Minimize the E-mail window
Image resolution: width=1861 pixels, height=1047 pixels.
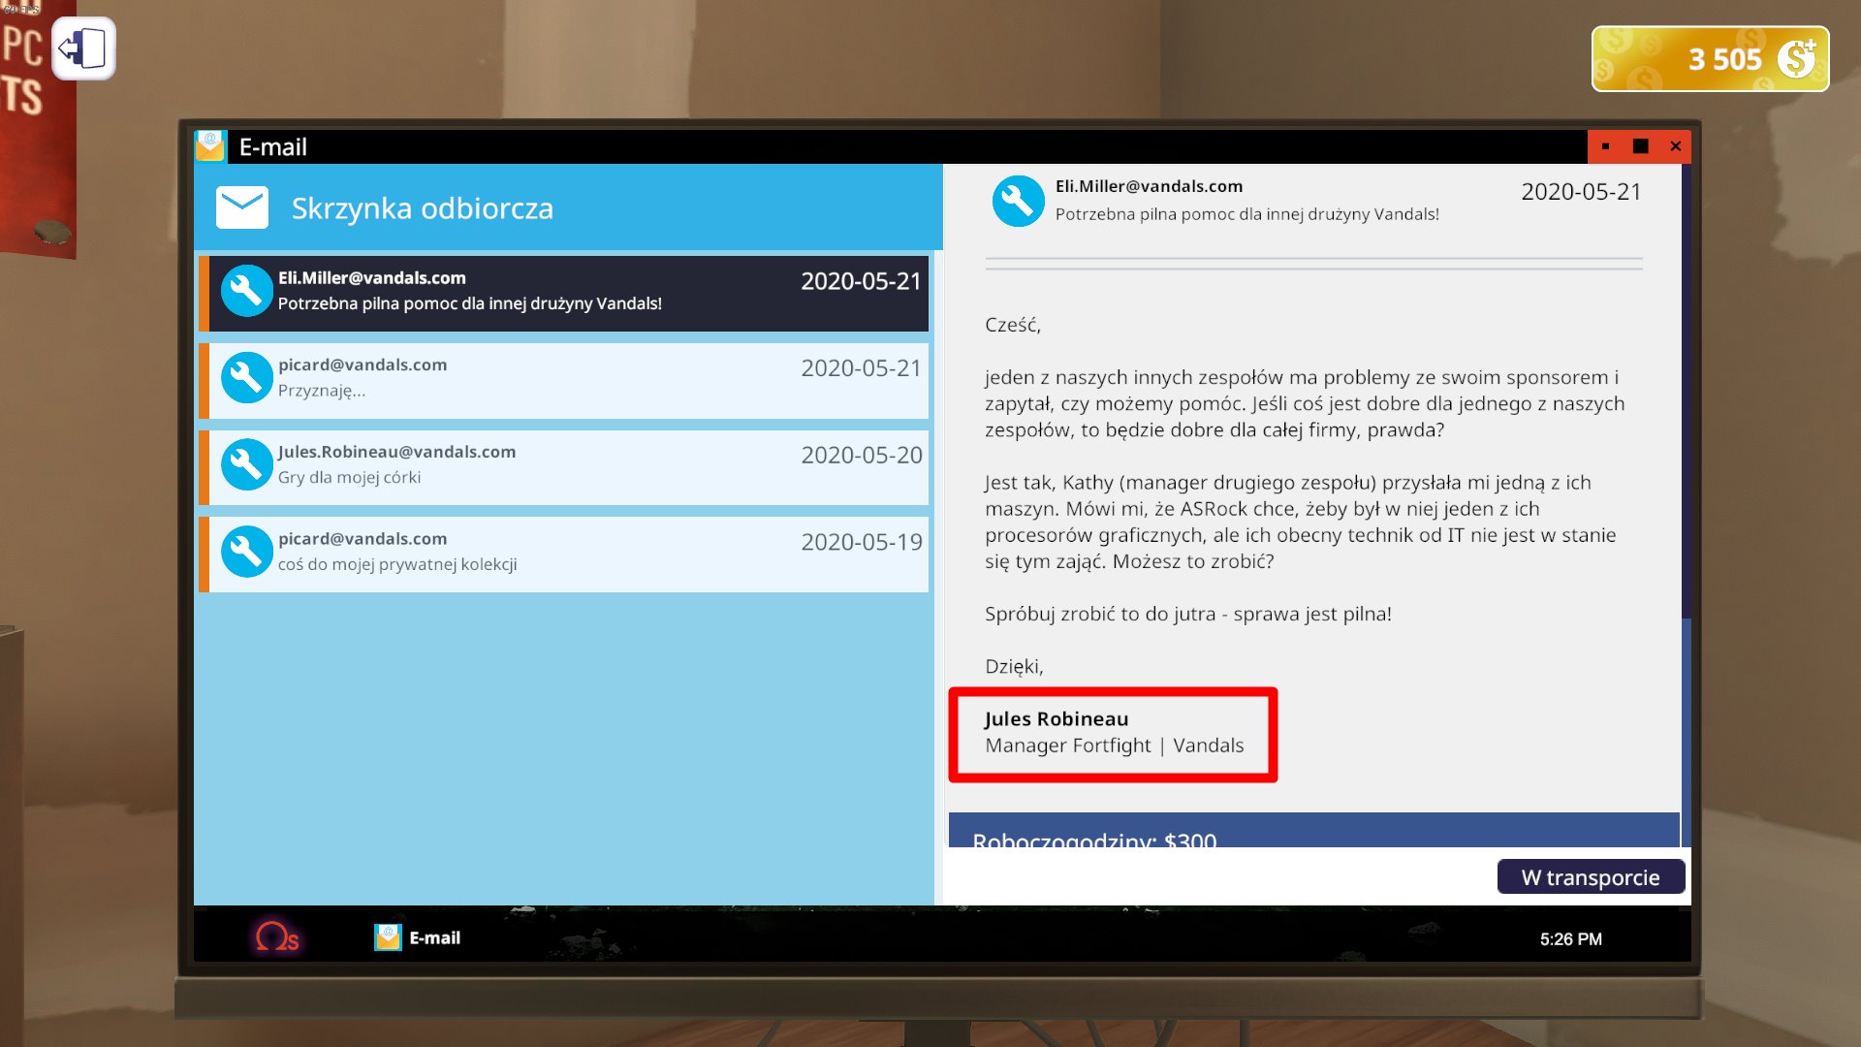pyautogui.click(x=1606, y=146)
